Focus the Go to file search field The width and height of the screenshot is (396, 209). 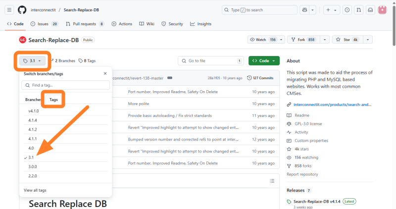pyautogui.click(x=211, y=60)
